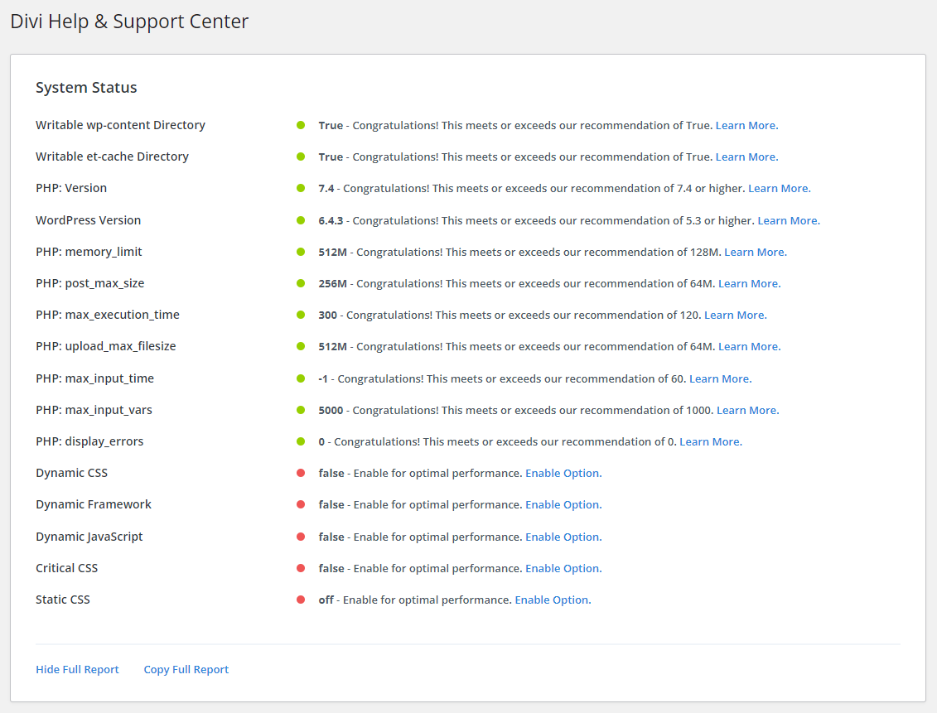Open Learn More for PHP: max_input_time

(x=721, y=379)
